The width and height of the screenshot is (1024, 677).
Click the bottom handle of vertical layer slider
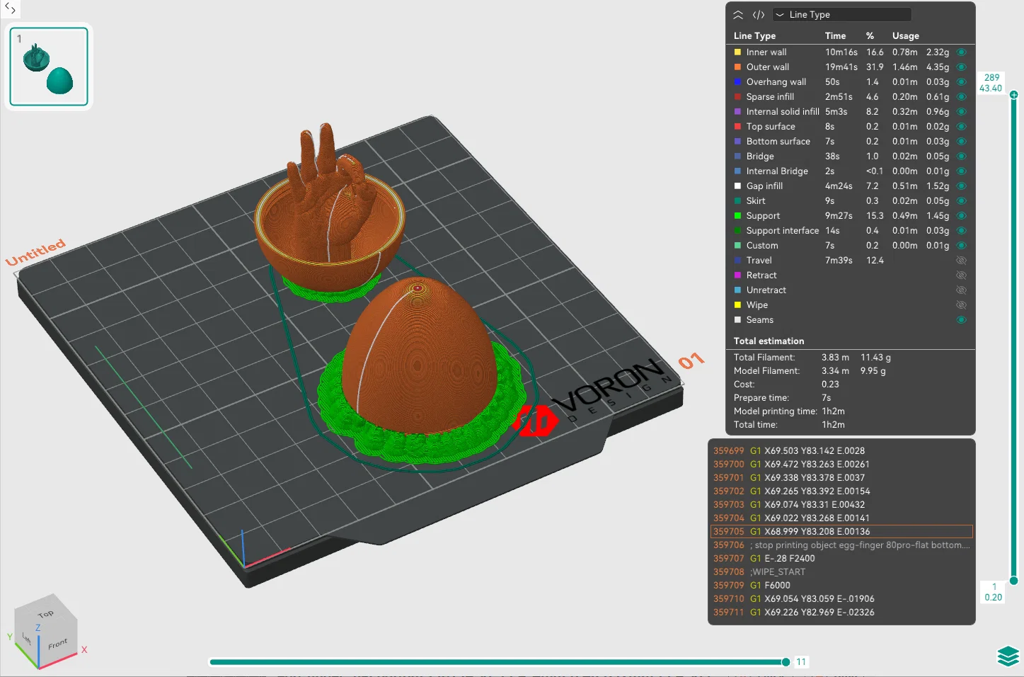click(1013, 581)
